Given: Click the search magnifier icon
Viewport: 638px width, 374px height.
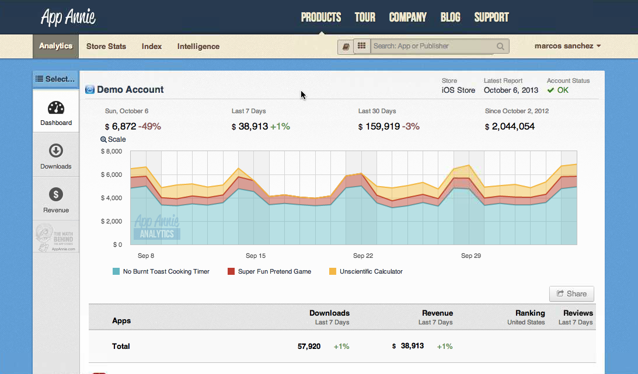Looking at the screenshot, I should [x=500, y=46].
